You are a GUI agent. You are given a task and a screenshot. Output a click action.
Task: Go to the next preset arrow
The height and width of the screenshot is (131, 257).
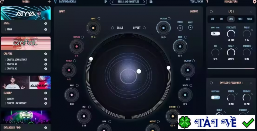(144, 2)
